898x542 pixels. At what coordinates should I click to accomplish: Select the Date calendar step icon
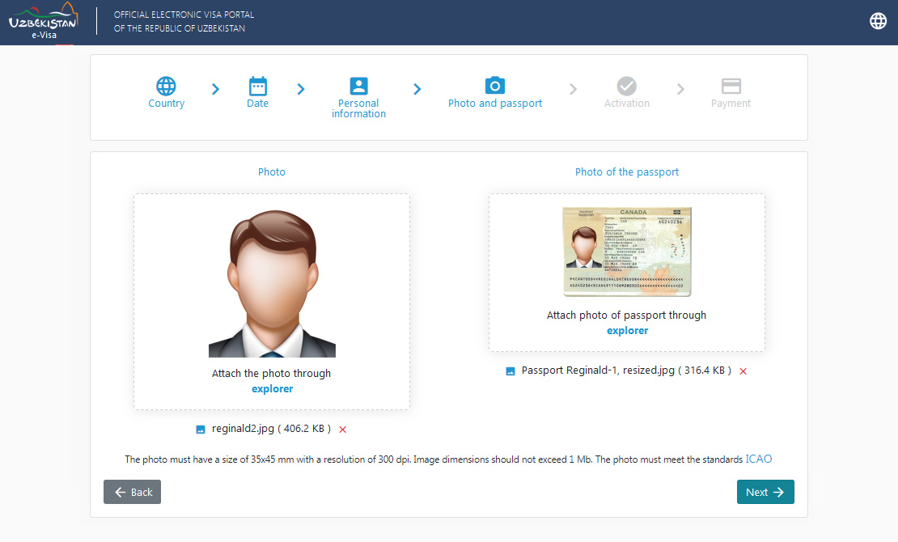258,86
